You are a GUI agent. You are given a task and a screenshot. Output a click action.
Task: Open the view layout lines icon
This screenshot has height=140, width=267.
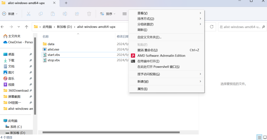[124, 14]
